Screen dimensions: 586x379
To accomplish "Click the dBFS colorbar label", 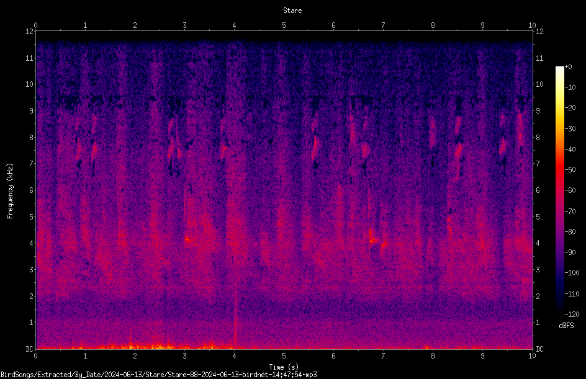I will point(566,326).
